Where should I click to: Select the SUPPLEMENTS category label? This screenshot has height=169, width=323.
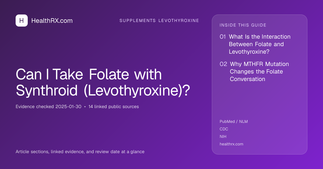[x=138, y=21]
